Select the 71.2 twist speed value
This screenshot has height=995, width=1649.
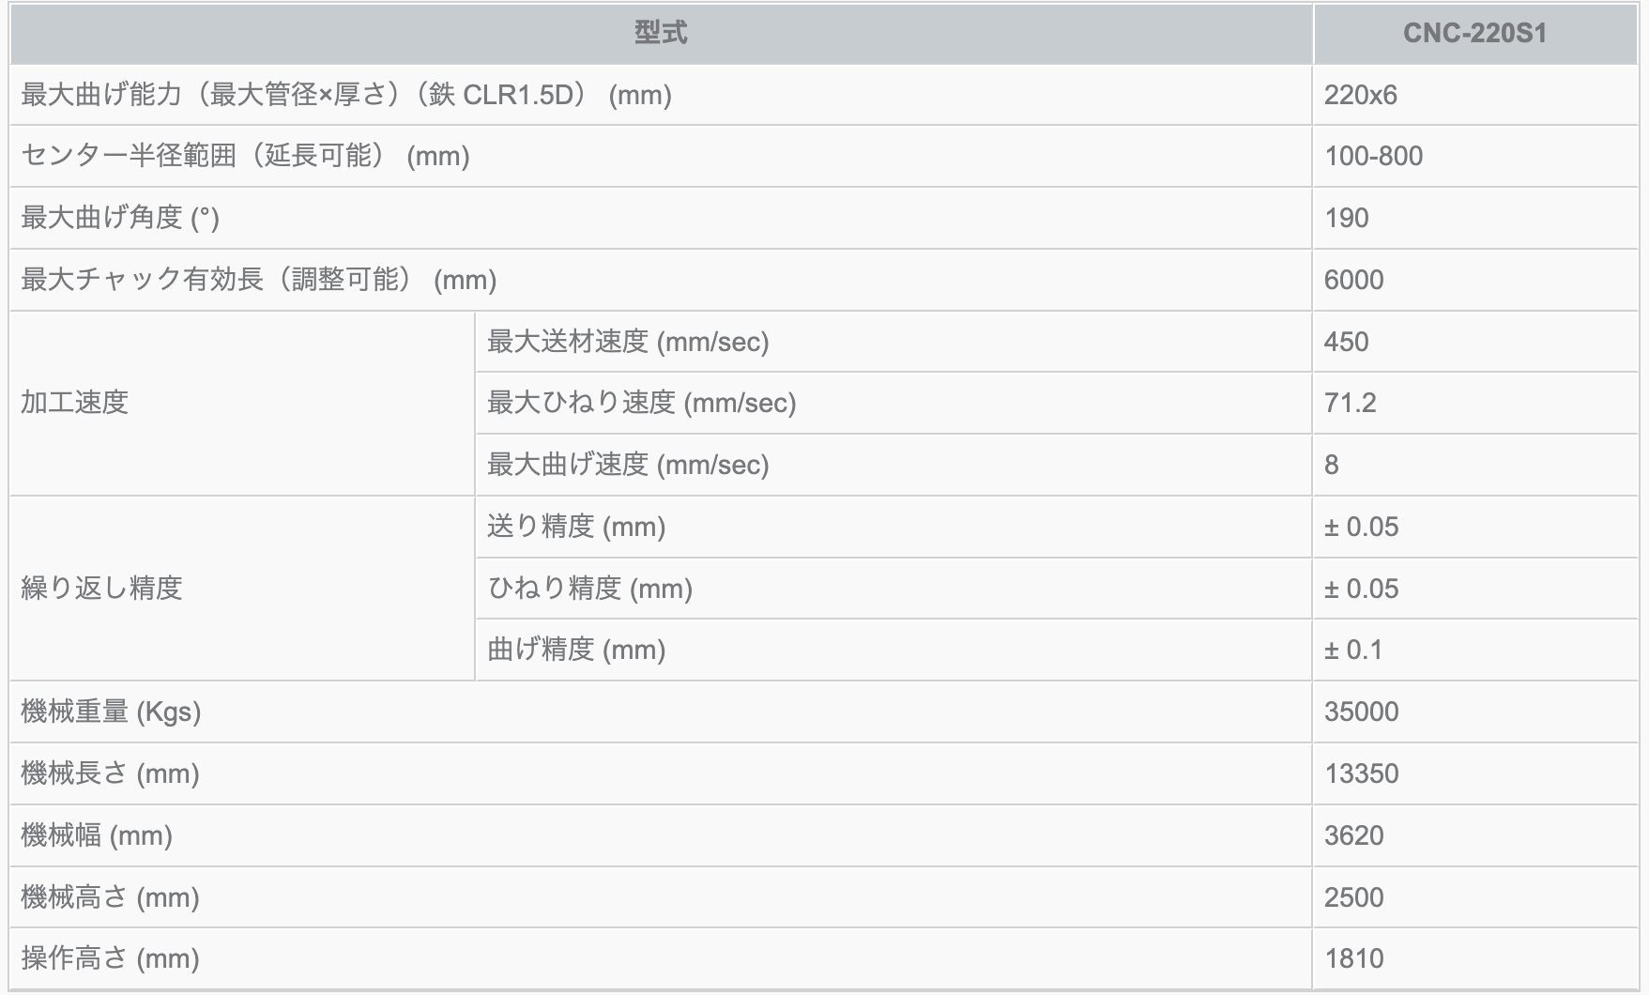(x=1350, y=403)
